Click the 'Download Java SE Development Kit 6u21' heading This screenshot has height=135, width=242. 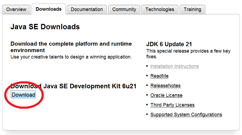73,86
